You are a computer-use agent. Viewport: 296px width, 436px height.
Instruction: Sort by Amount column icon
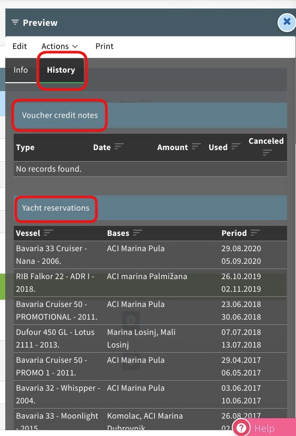tap(196, 146)
